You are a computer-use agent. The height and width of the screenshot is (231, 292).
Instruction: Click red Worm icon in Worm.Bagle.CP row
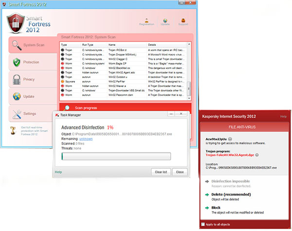pyautogui.click(x=62, y=63)
